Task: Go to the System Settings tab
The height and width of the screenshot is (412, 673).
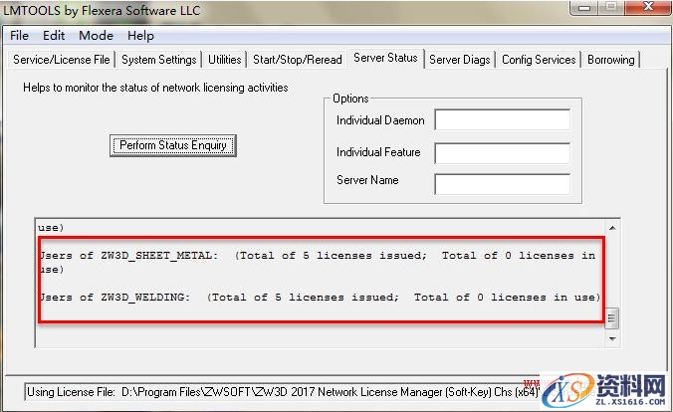Action: tap(159, 60)
